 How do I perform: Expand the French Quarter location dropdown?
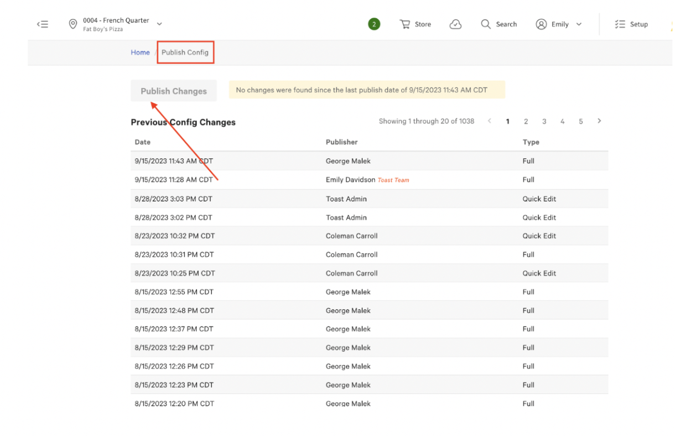pyautogui.click(x=159, y=24)
